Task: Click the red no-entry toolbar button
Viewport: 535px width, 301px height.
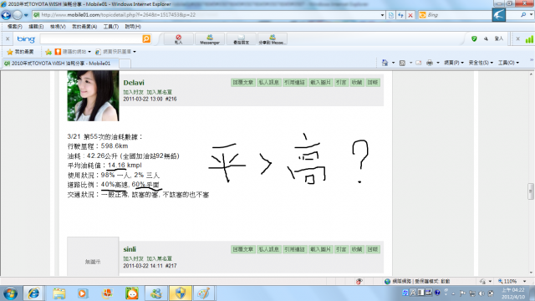Action: 178,39
